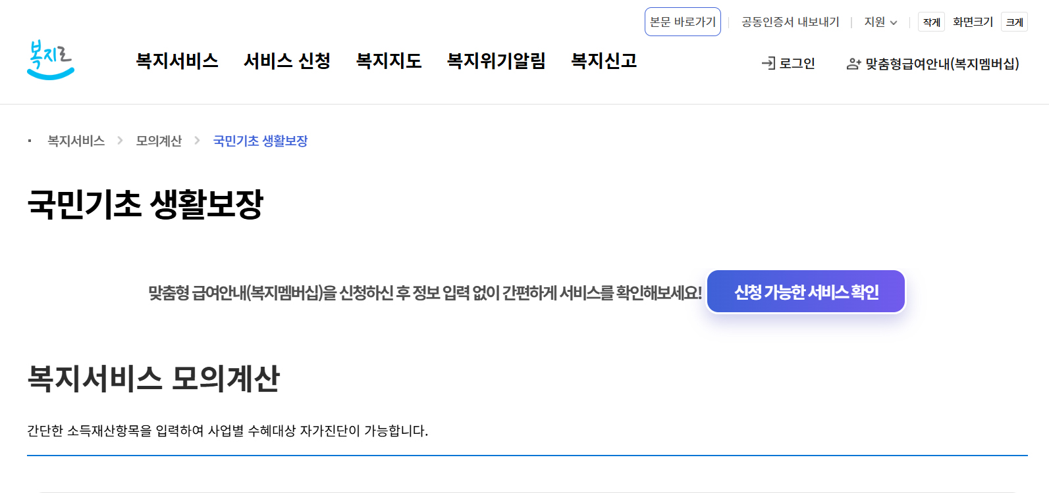
Task: Expand the chevron next to 지원
Action: [x=894, y=22]
